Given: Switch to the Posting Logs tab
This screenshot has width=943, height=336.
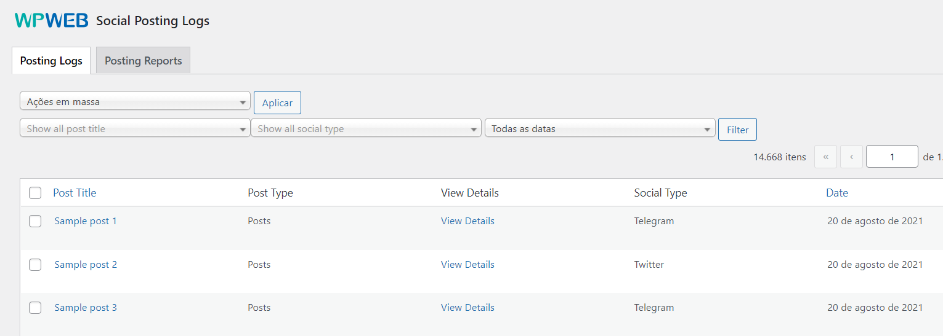Looking at the screenshot, I should [x=51, y=61].
